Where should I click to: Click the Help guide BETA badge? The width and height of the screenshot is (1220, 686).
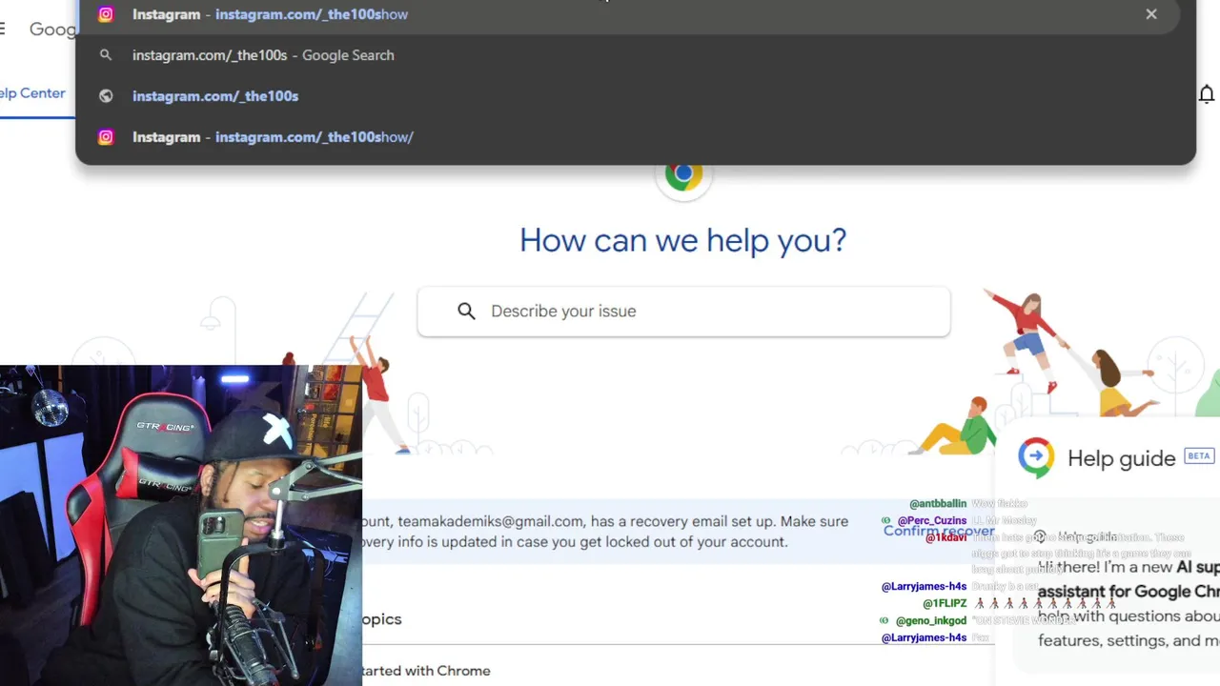point(1199,456)
